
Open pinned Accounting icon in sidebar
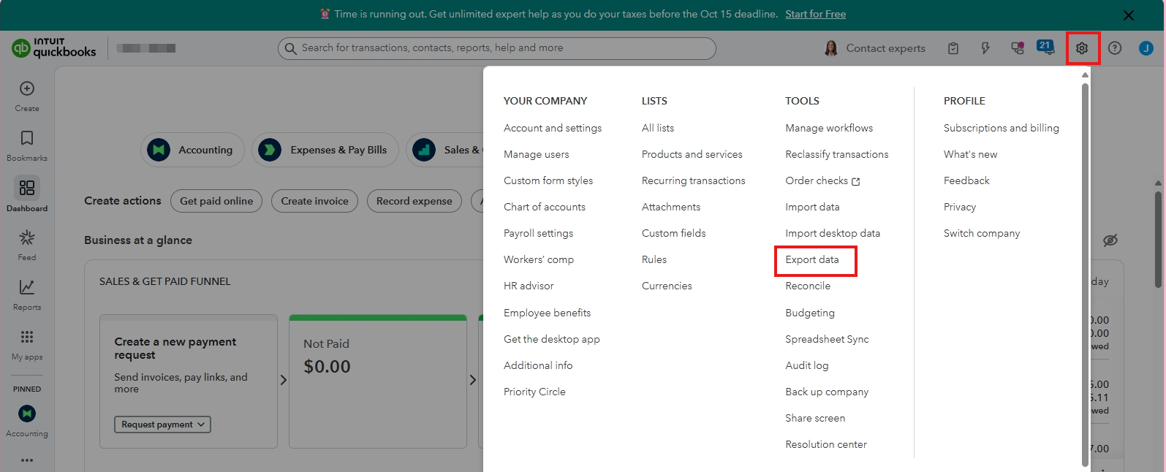pyautogui.click(x=27, y=414)
